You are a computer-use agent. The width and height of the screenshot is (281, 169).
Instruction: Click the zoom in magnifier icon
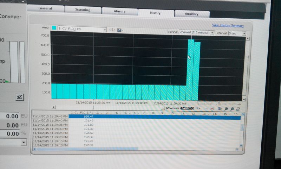tap(226, 109)
